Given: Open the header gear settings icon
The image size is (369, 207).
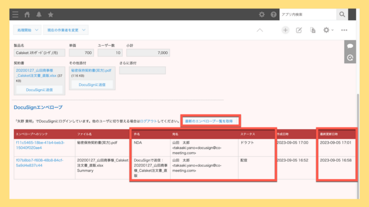Looking at the screenshot, I should 262,15.
